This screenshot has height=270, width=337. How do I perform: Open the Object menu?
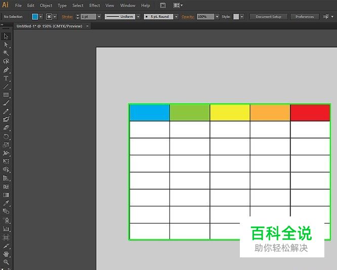(x=46, y=6)
